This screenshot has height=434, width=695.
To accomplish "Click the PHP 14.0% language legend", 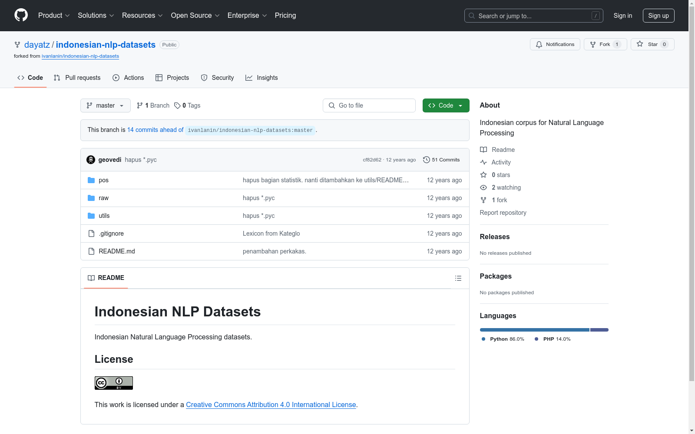I will coord(553,339).
